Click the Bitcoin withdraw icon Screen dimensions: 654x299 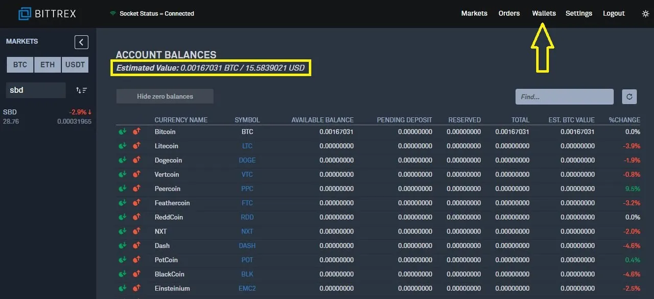pos(136,131)
